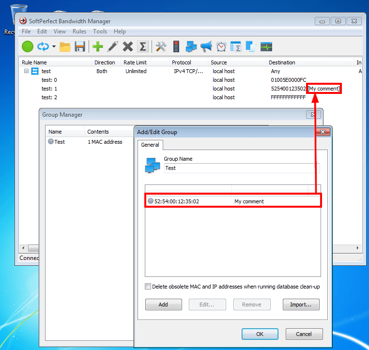Select the 52:54:00:12:35:02 MAC entry
This screenshot has width=369, height=350.
click(x=176, y=201)
